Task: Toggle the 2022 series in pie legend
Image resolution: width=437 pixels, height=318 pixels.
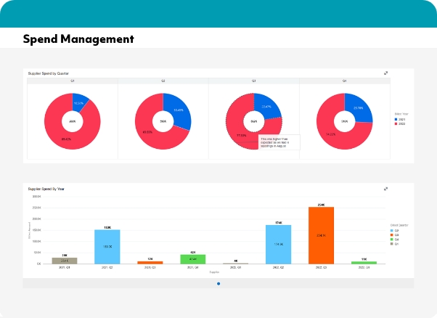Action: [398, 124]
